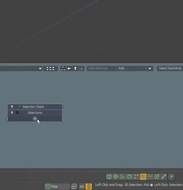Click Select Backdrop button
Image resolution: width=183 pixels, height=190 pixels.
pyautogui.click(x=170, y=68)
